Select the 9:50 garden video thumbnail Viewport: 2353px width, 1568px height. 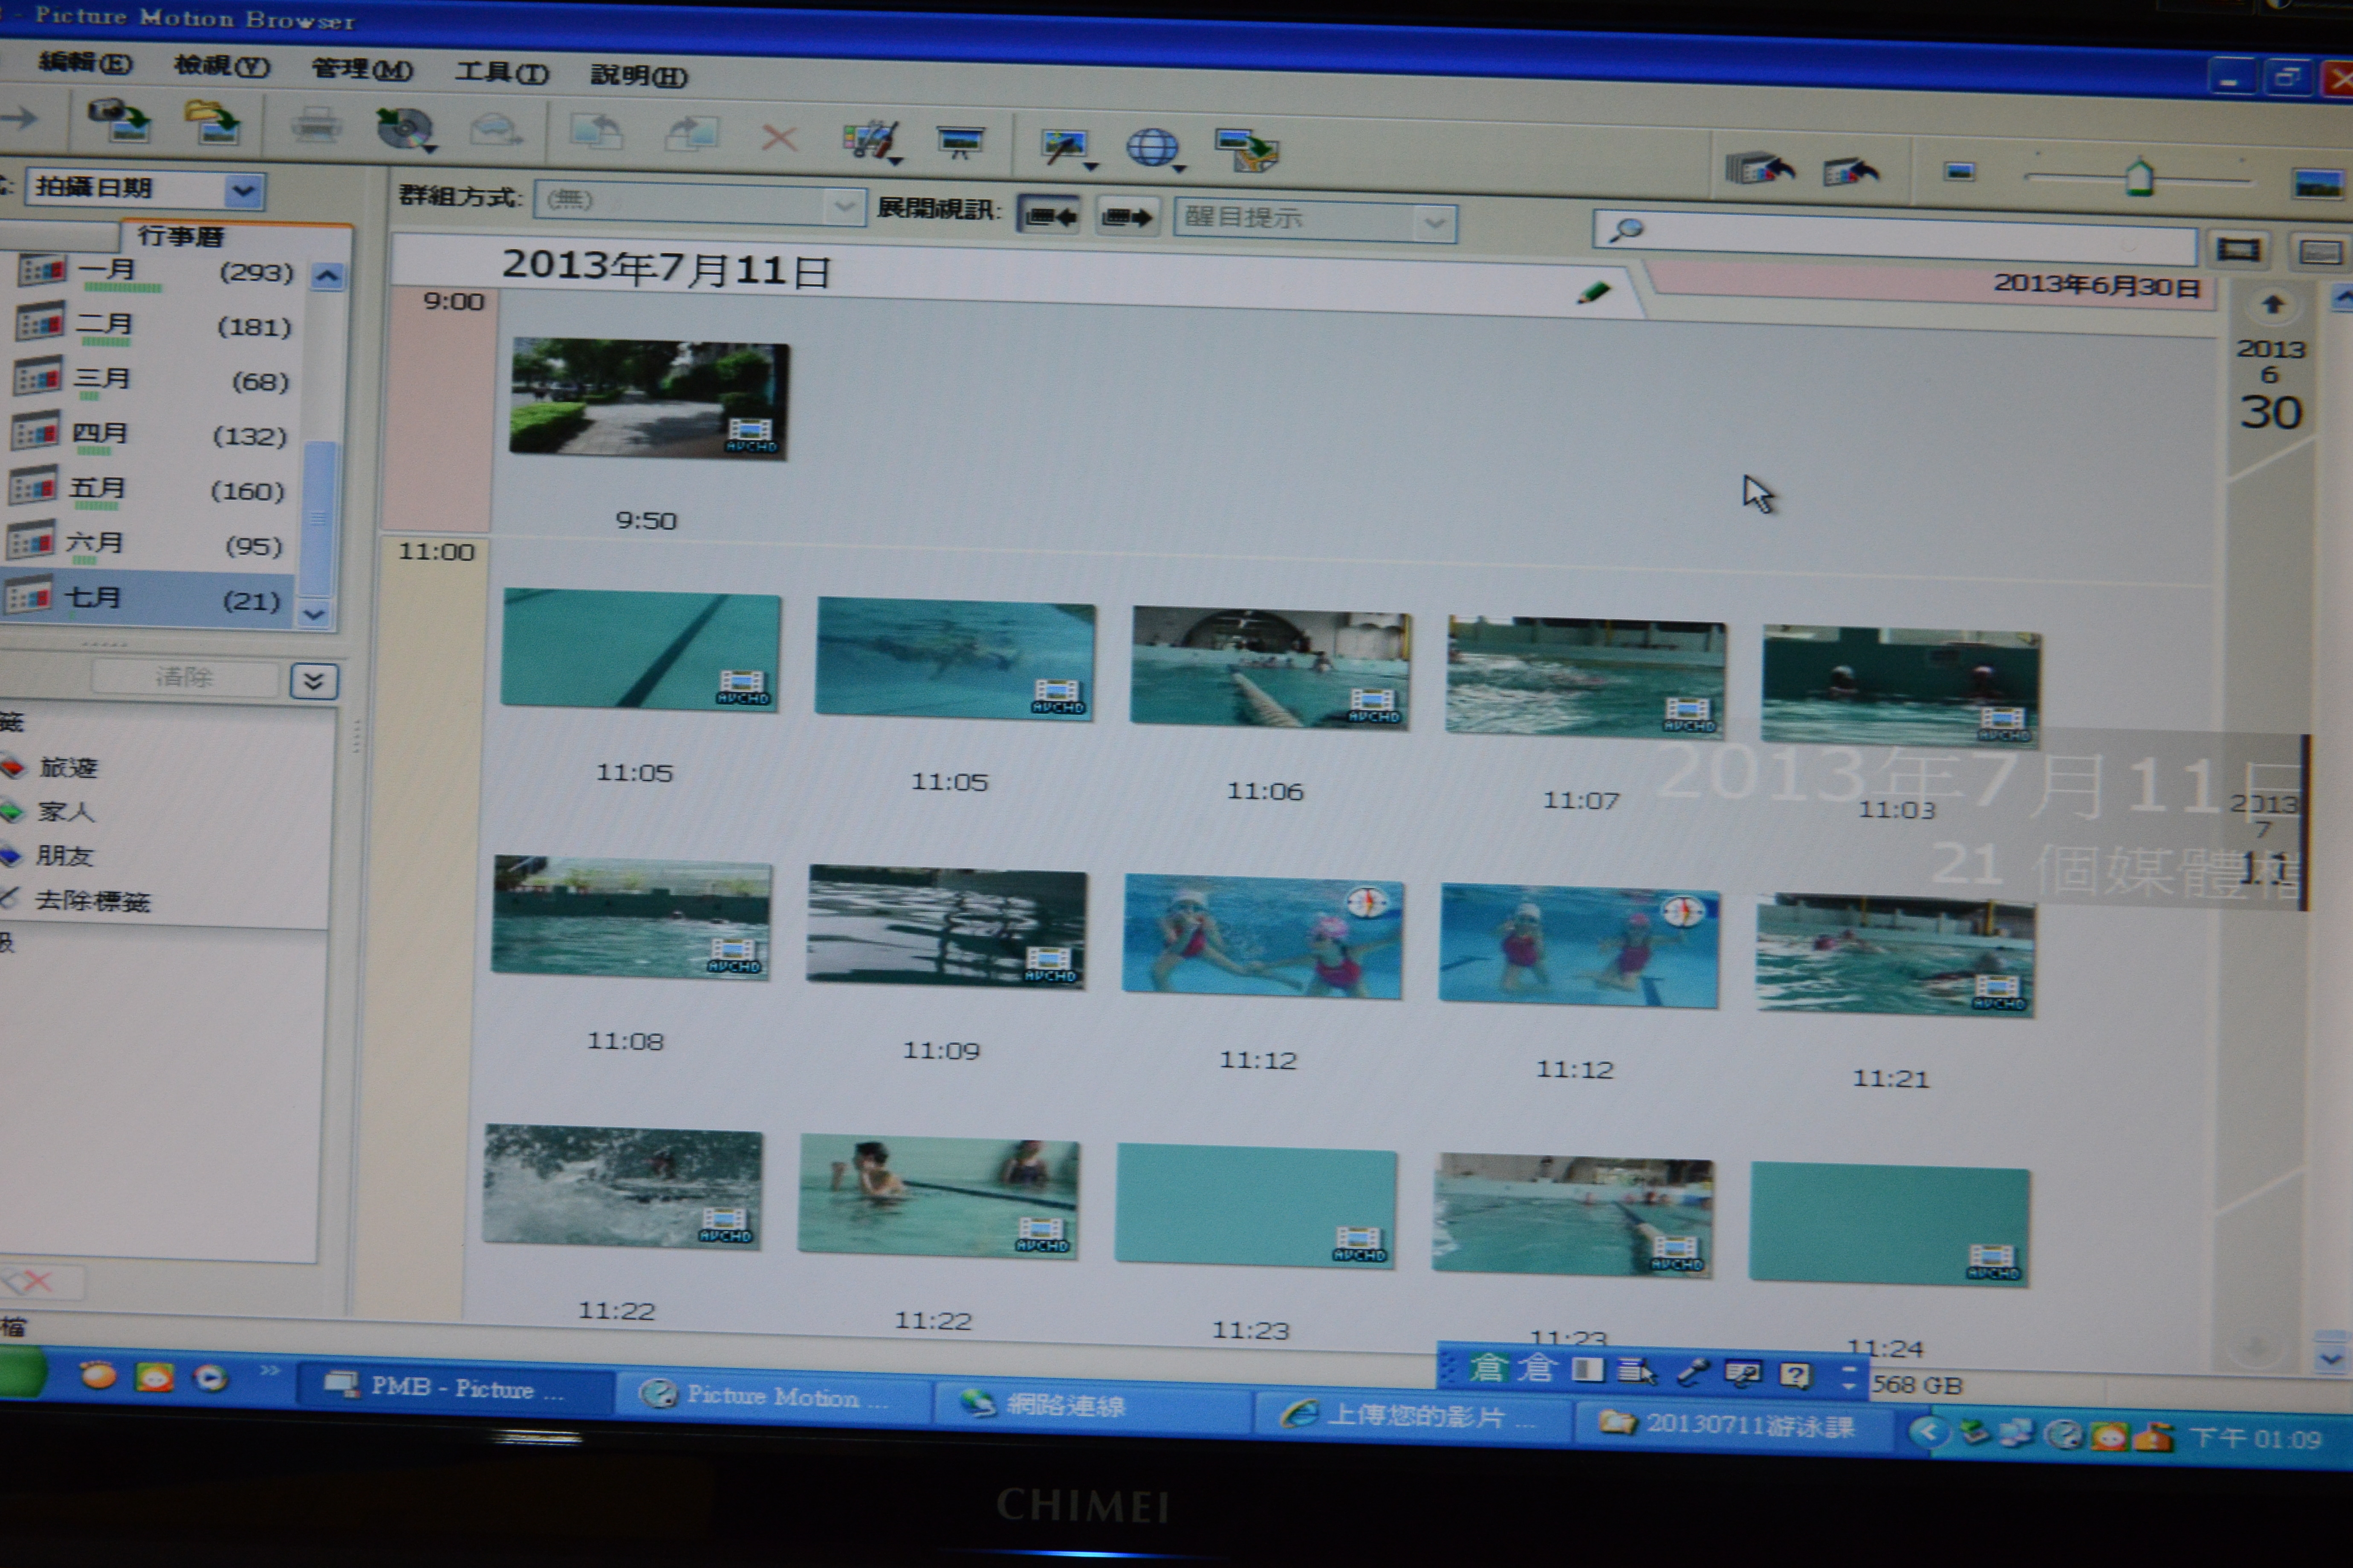[x=648, y=399]
